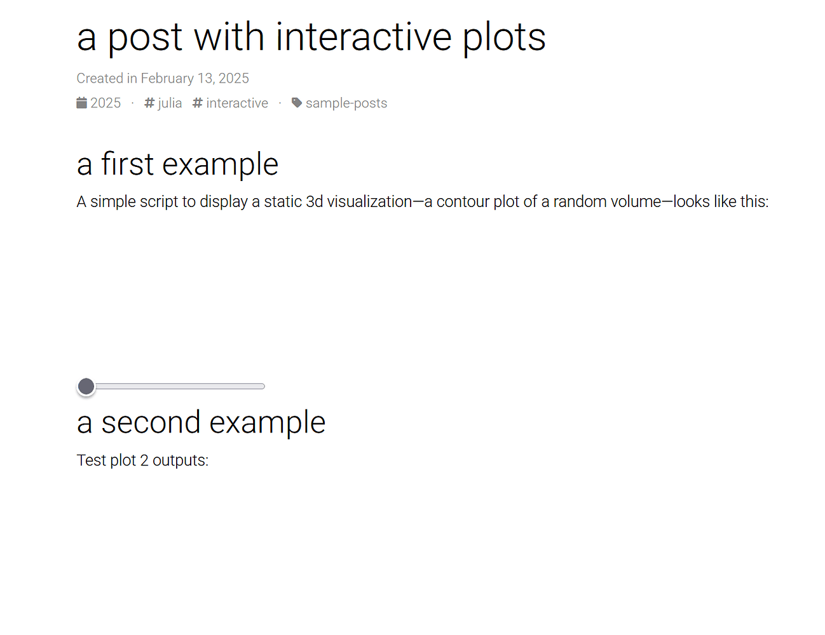
Task: Click the slider handle below the contour plot
Action: click(x=86, y=386)
